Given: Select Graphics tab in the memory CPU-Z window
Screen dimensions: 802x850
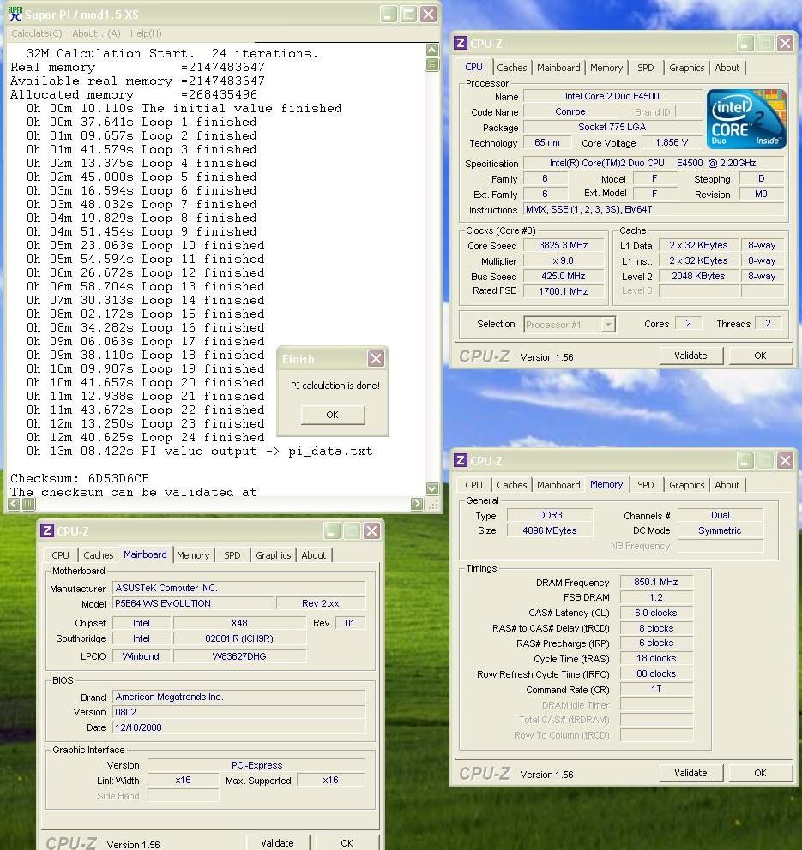Looking at the screenshot, I should pos(686,485).
